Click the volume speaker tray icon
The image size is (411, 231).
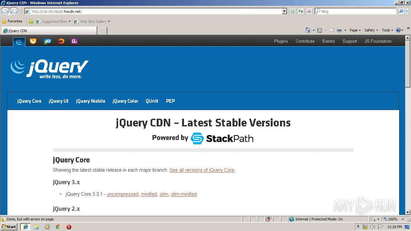tap(372, 227)
